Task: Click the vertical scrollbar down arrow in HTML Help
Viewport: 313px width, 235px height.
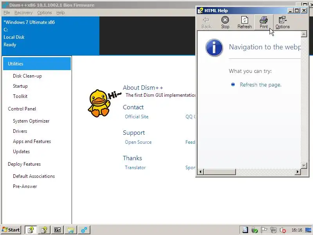Action: coord(304,165)
